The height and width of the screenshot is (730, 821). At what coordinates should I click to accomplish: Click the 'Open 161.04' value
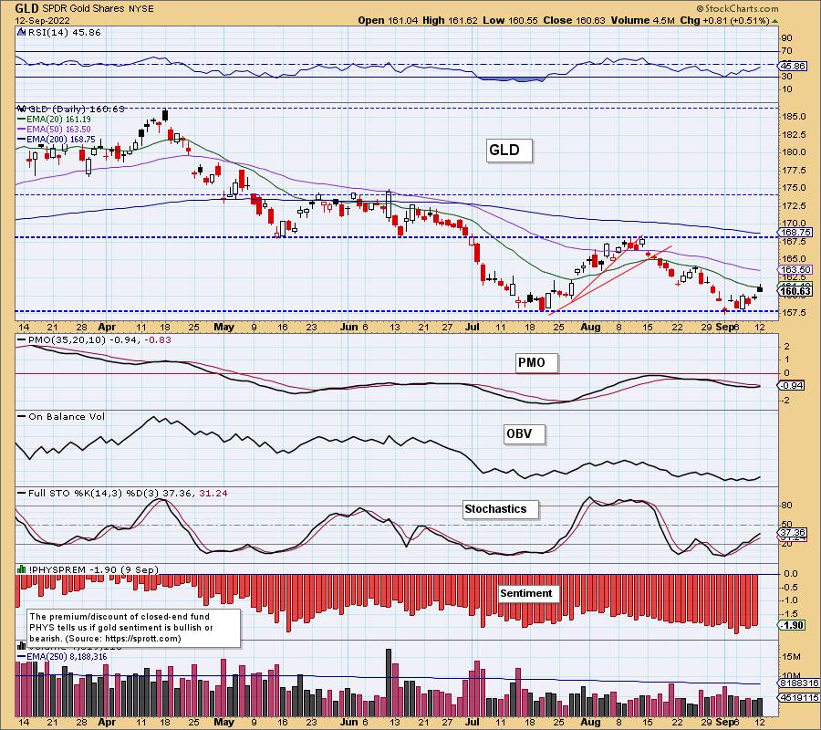pos(388,20)
